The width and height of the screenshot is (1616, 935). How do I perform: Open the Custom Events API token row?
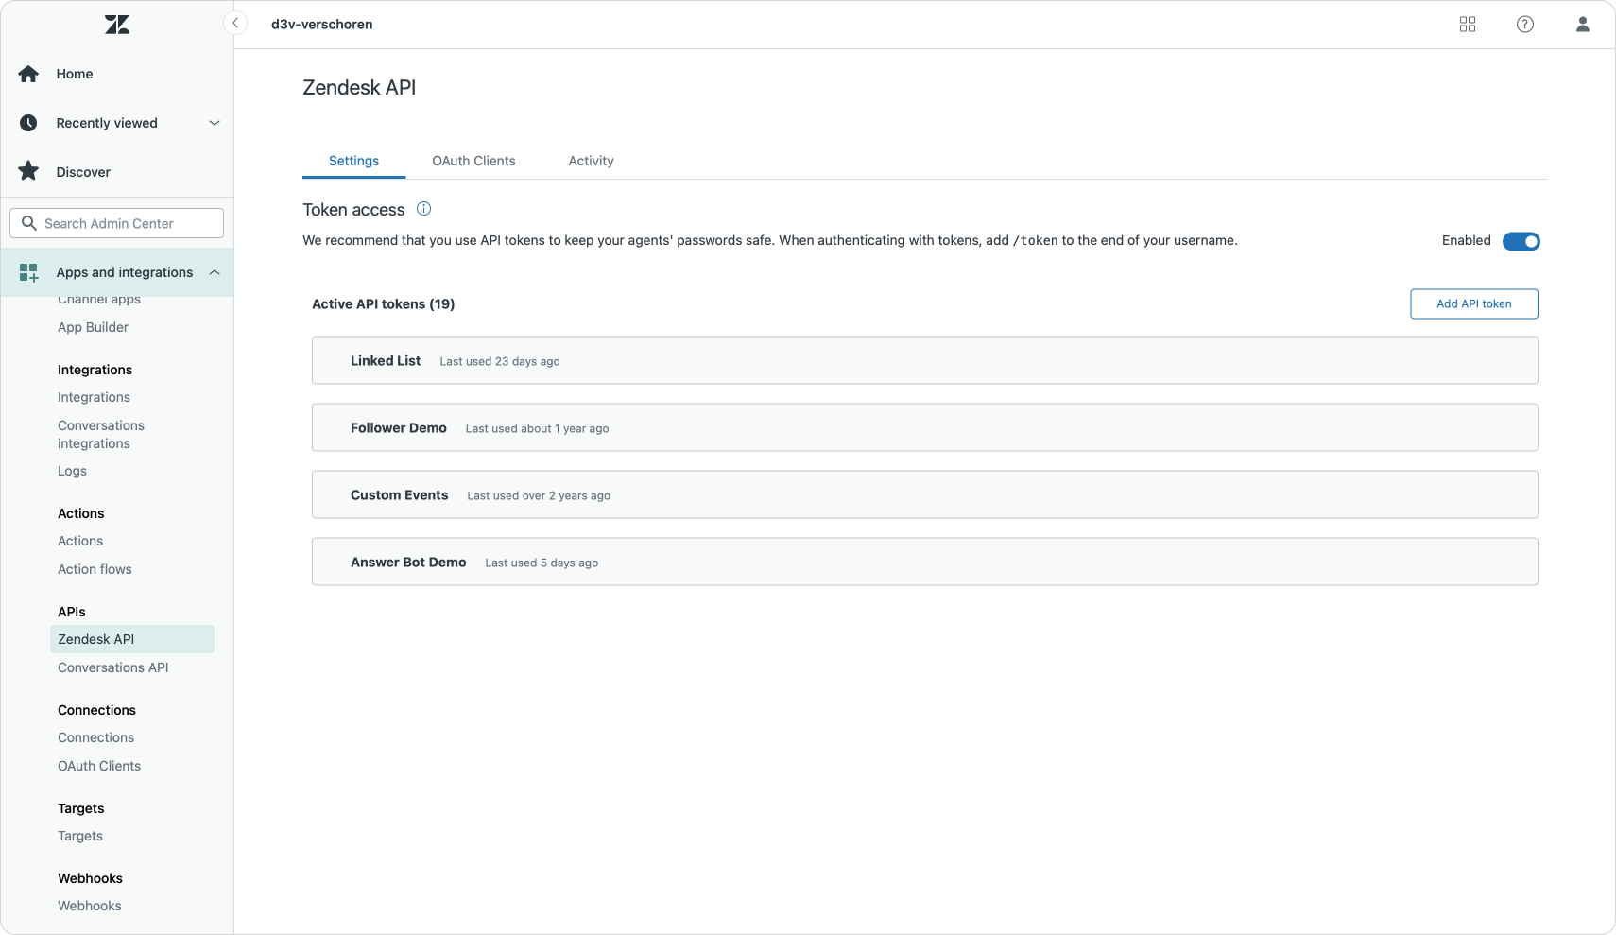925,494
